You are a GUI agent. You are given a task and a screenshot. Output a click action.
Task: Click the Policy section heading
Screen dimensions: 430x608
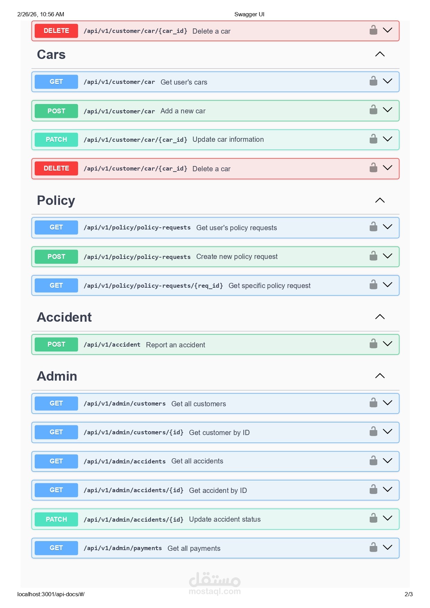point(56,201)
